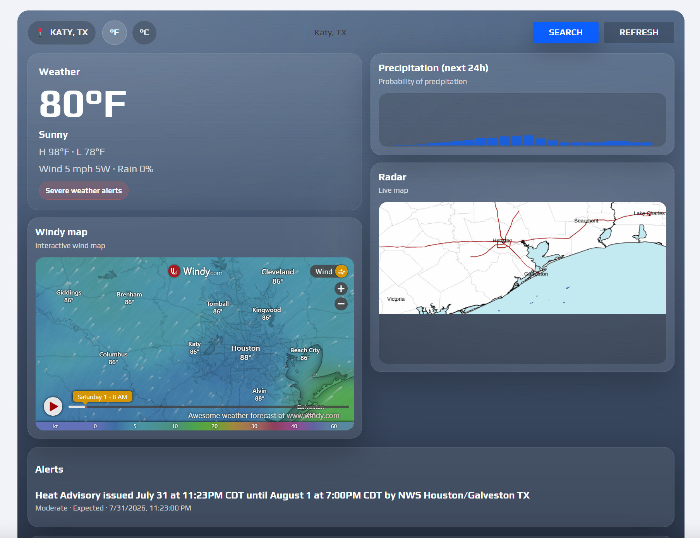
Task: Select Brenham 86° label on map
Action: click(x=129, y=298)
